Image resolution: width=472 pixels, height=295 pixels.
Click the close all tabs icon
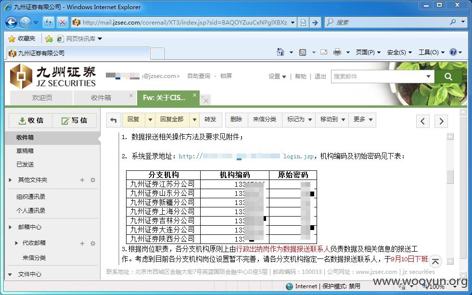point(205,100)
